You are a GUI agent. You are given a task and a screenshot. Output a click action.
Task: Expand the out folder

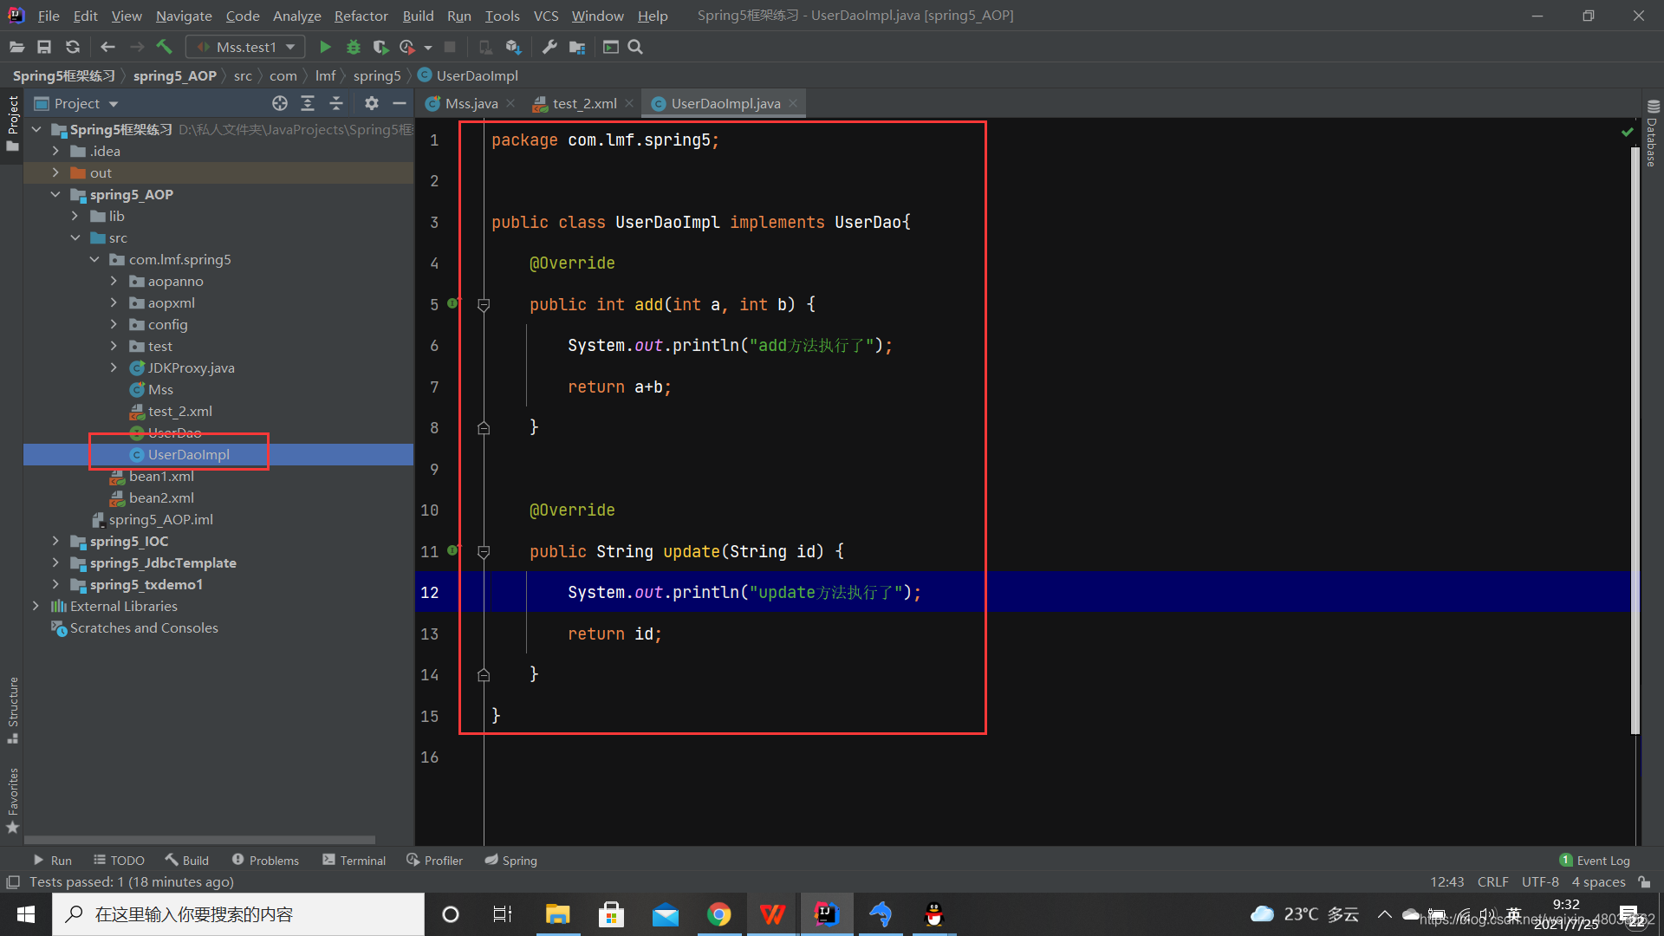pos(55,172)
